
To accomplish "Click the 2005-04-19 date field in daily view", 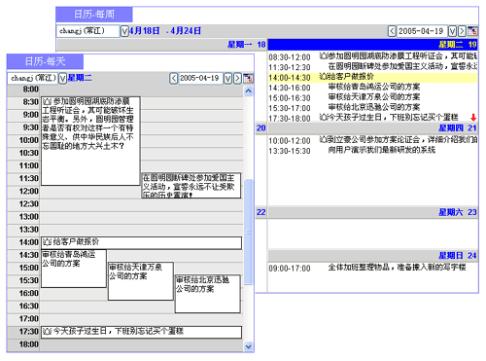I will 200,78.
